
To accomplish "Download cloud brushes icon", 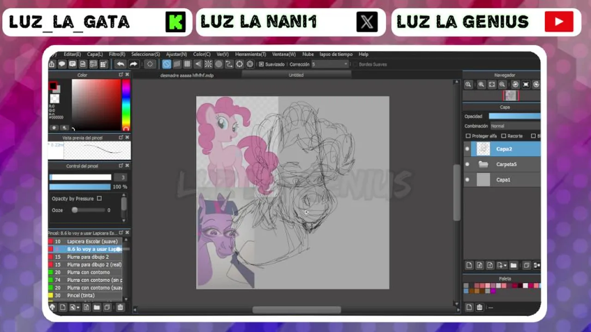I will (52, 307).
